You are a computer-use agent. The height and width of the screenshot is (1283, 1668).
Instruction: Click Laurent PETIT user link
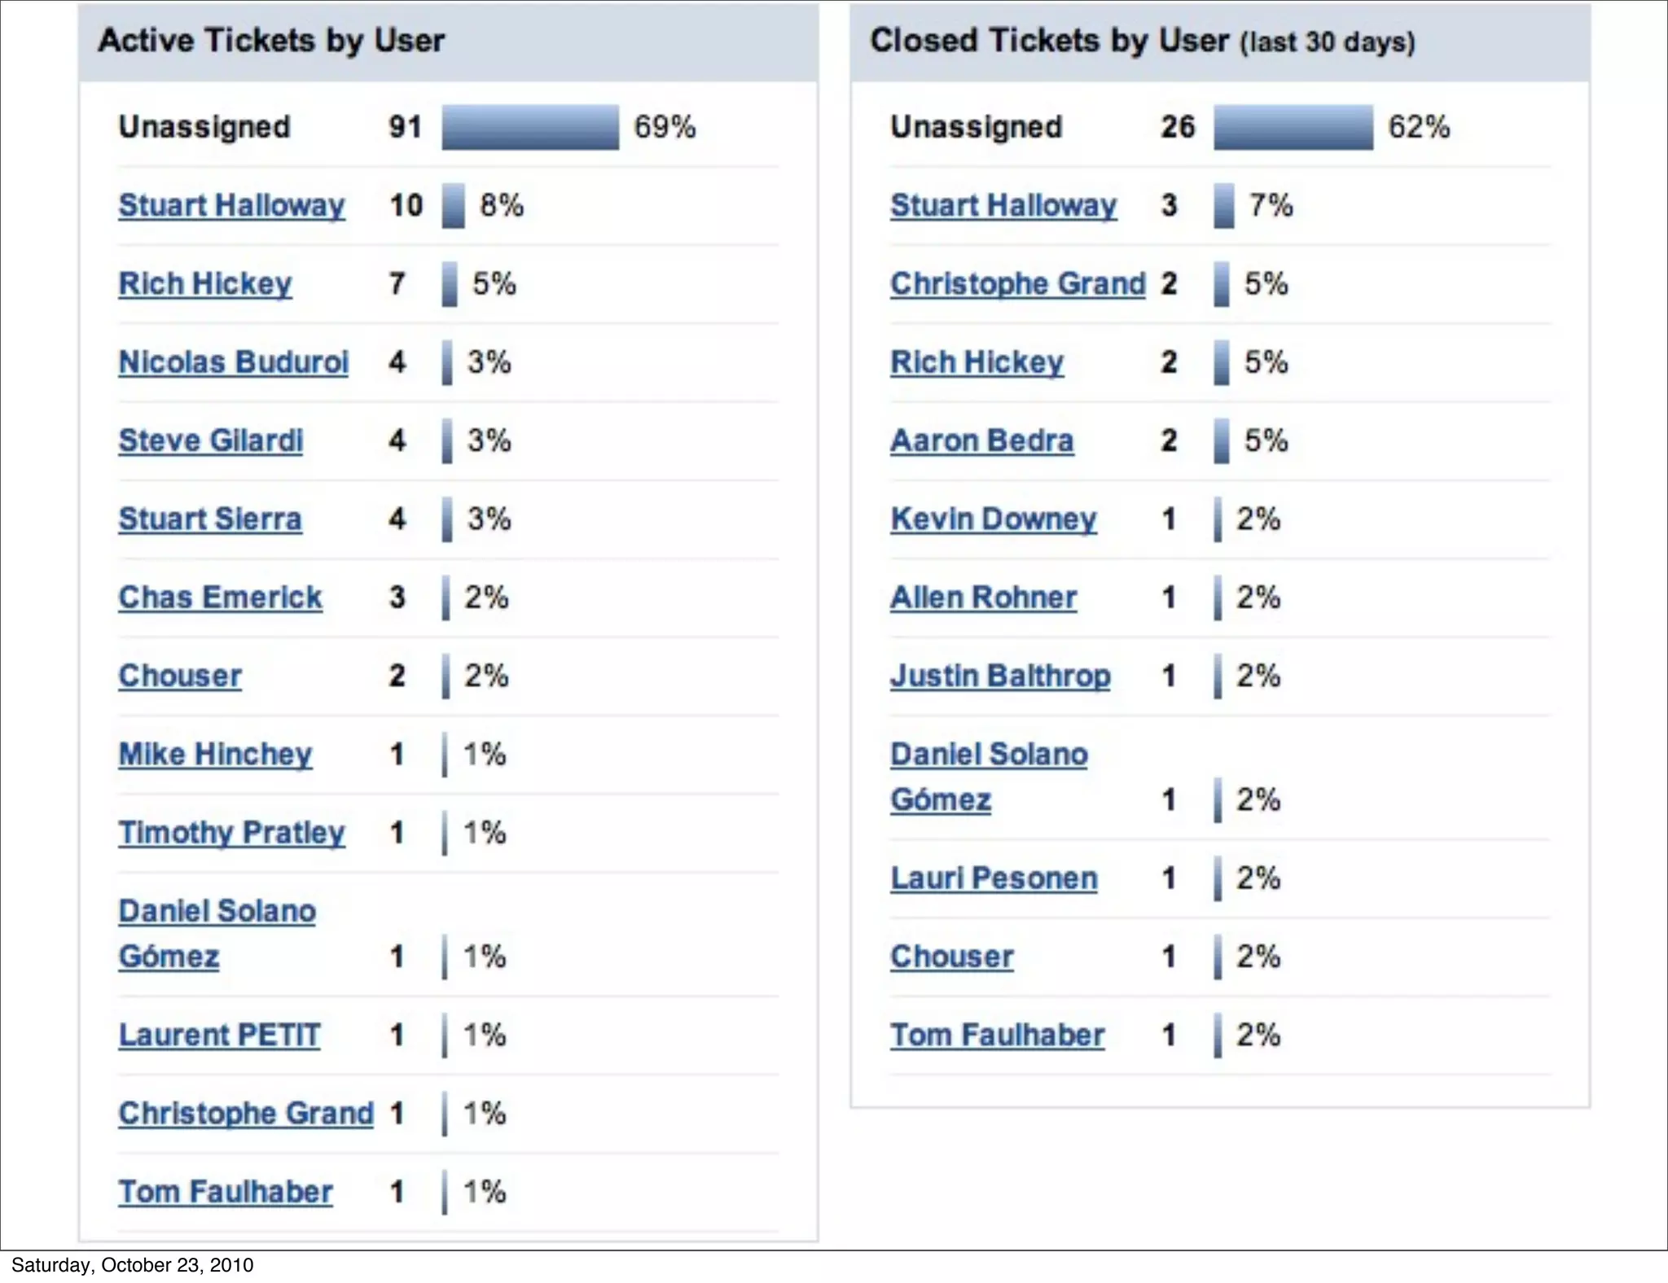point(219,1035)
